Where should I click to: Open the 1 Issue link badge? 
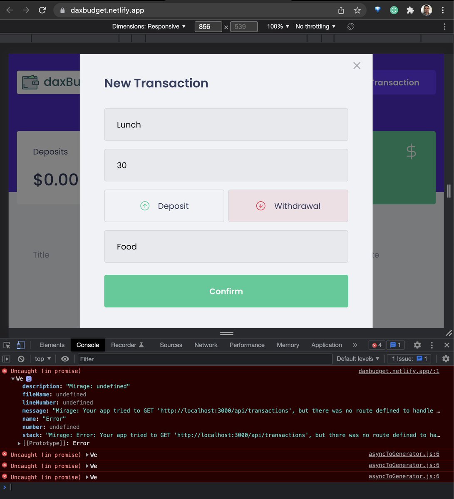coord(409,359)
